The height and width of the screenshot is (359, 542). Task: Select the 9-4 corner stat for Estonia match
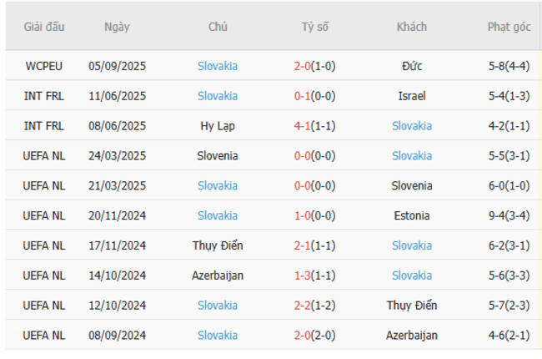click(x=509, y=215)
